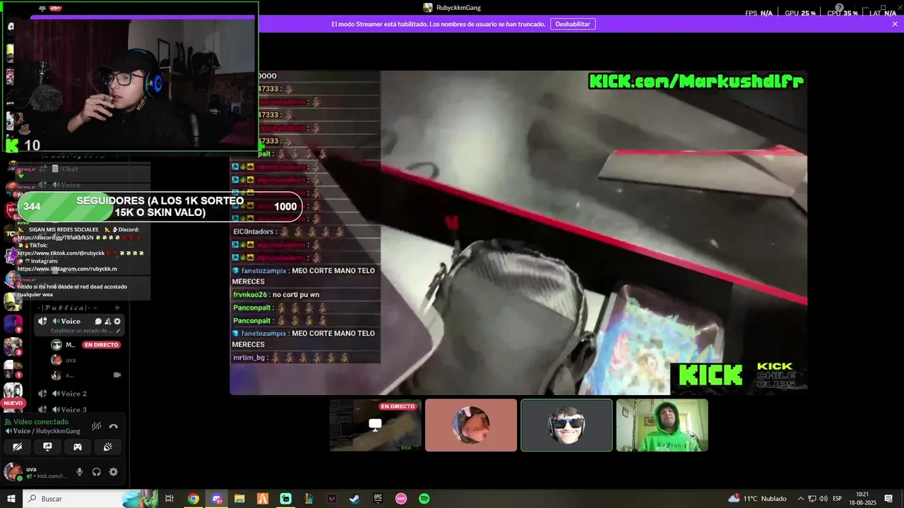
Task: Select the participant tile with the sunglasses avatar
Action: (566, 425)
